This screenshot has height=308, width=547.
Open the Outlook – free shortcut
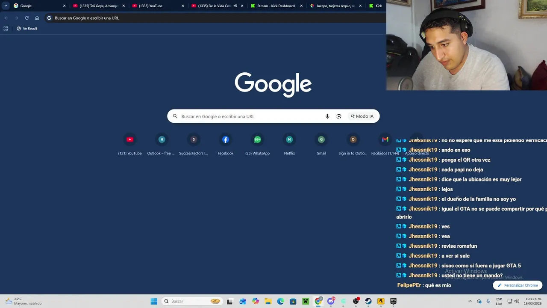pos(162,145)
